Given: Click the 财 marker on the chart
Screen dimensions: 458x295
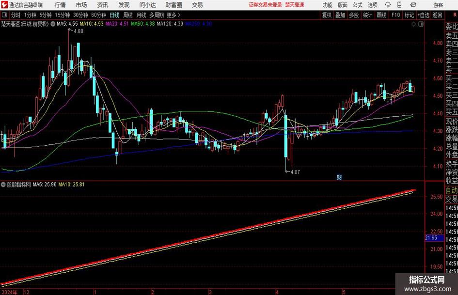Looking at the screenshot, I should [x=339, y=177].
